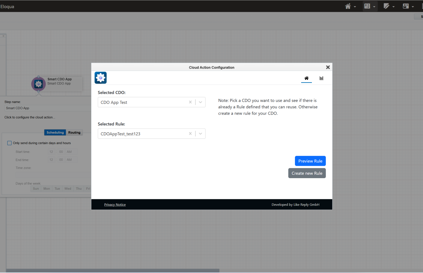Click 'Click to configure the cloud action...' text
Viewport: 423px width, 273px height.
(x=30, y=117)
